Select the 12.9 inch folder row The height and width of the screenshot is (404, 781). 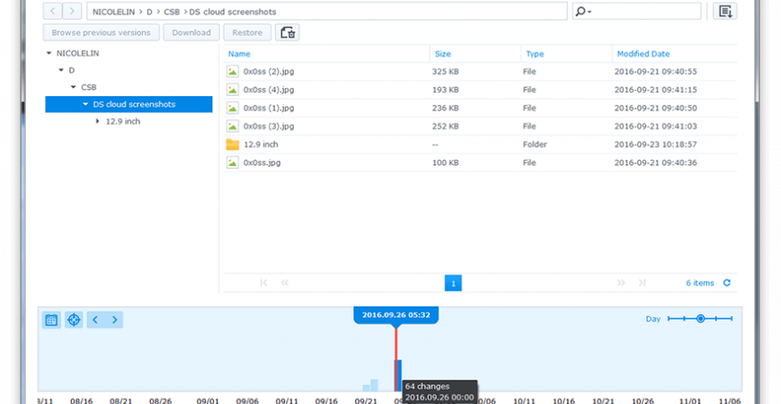click(x=480, y=145)
